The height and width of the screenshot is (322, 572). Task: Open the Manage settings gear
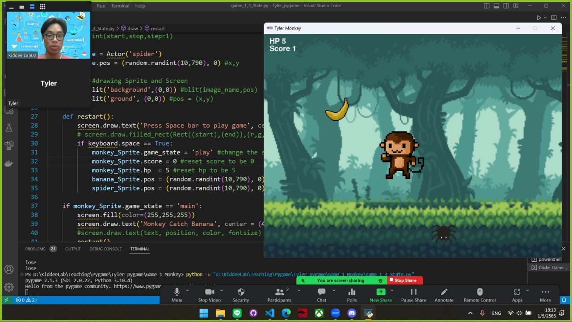click(8, 287)
